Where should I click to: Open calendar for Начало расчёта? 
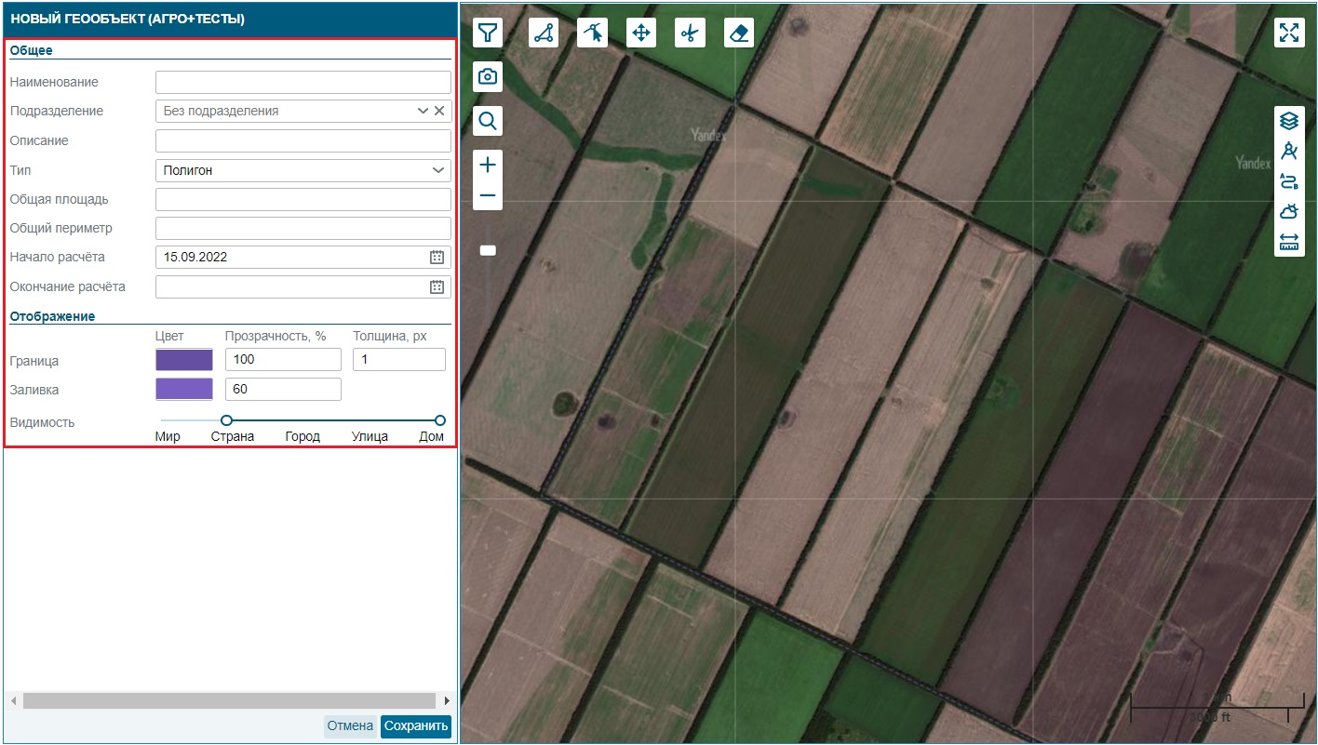[x=437, y=258]
